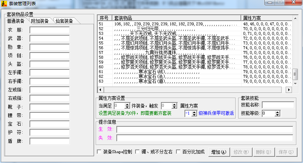Toggle the 镯、戒不分左右 checkbox
Image resolution: width=303 pixels, height=163 pixels.
pos(138,152)
